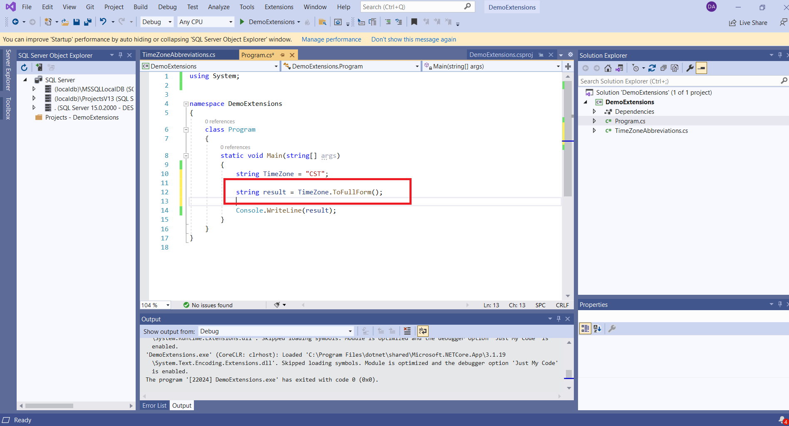The height and width of the screenshot is (426, 789).
Task: Click inside the Search Solution Explorer box
Action: tap(666, 81)
